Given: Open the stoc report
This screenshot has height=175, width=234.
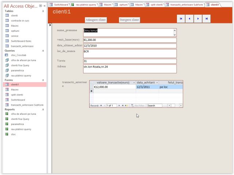Looking at the screenshot, I should [x=13, y=134].
